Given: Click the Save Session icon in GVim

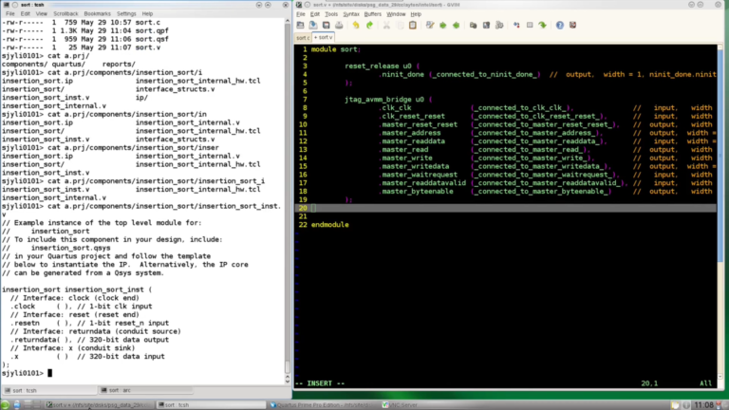Looking at the screenshot, I should (486, 25).
